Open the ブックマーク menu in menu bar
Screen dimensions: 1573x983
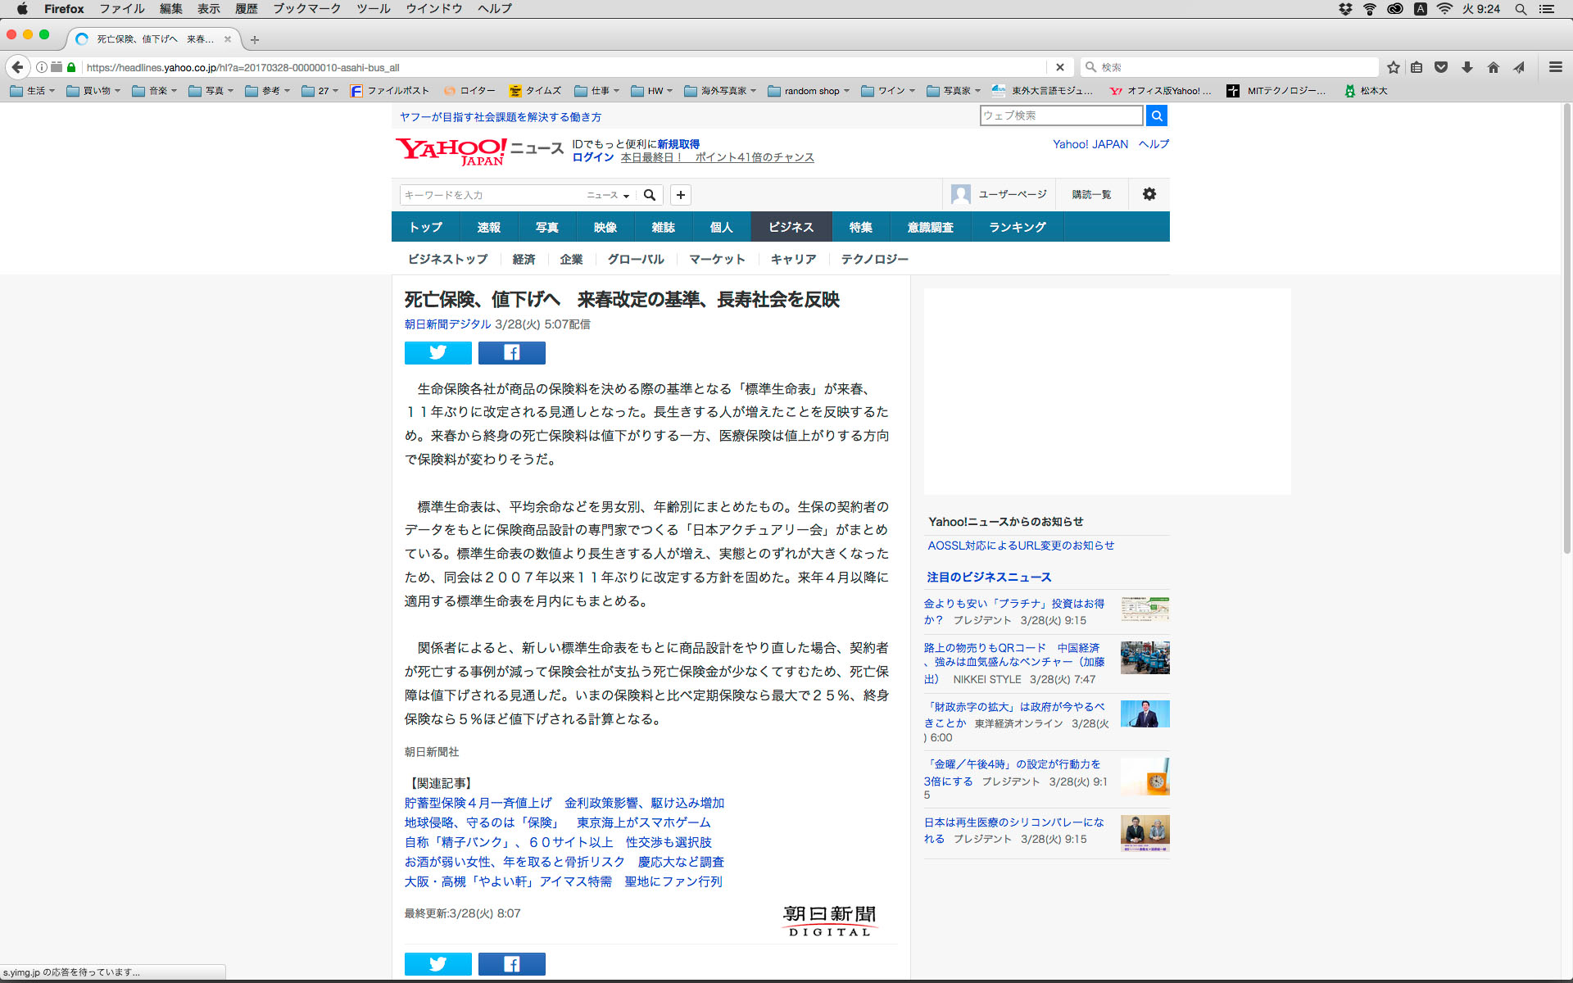pyautogui.click(x=306, y=9)
